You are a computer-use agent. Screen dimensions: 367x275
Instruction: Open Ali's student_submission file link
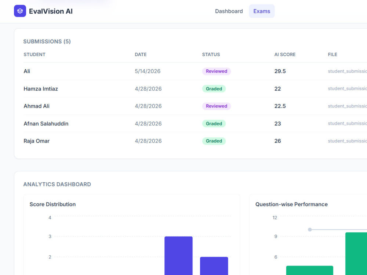point(347,71)
